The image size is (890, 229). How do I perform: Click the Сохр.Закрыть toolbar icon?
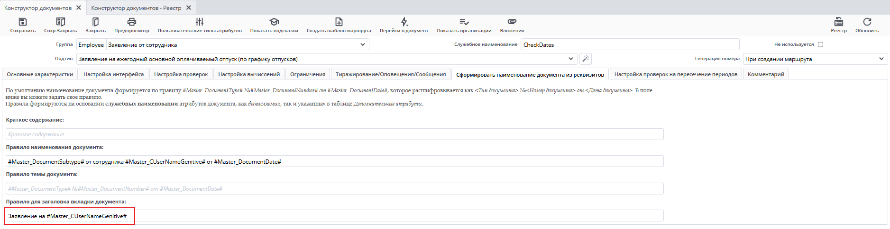pos(60,22)
